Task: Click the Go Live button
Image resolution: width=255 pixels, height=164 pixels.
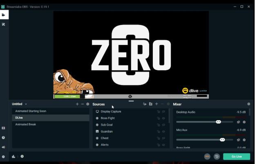Action: pos(237,157)
